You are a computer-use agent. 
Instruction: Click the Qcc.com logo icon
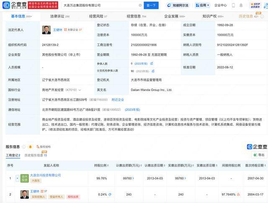[x=6, y=5]
